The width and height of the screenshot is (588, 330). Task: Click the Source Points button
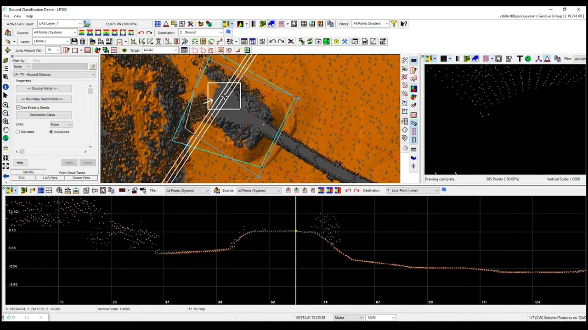coord(44,88)
